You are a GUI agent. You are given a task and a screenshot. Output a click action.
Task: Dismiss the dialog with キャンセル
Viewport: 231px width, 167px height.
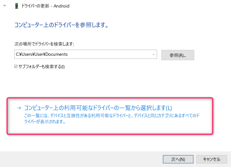pos(212,159)
